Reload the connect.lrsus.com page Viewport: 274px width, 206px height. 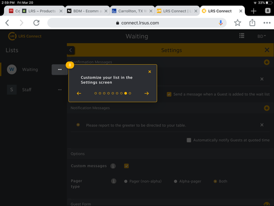point(37,23)
